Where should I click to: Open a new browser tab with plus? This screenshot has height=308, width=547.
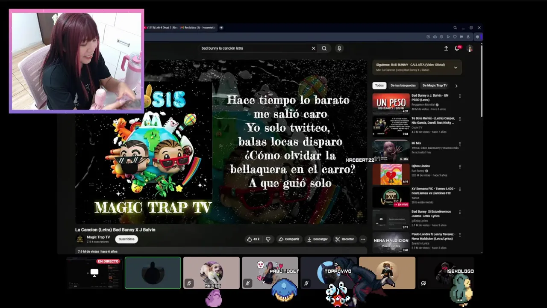click(221, 28)
